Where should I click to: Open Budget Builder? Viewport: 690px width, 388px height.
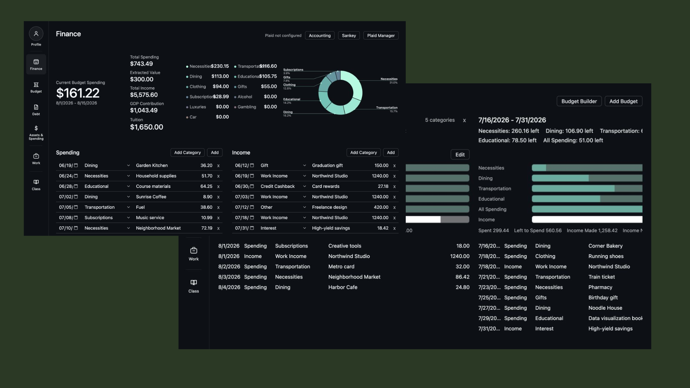579,101
